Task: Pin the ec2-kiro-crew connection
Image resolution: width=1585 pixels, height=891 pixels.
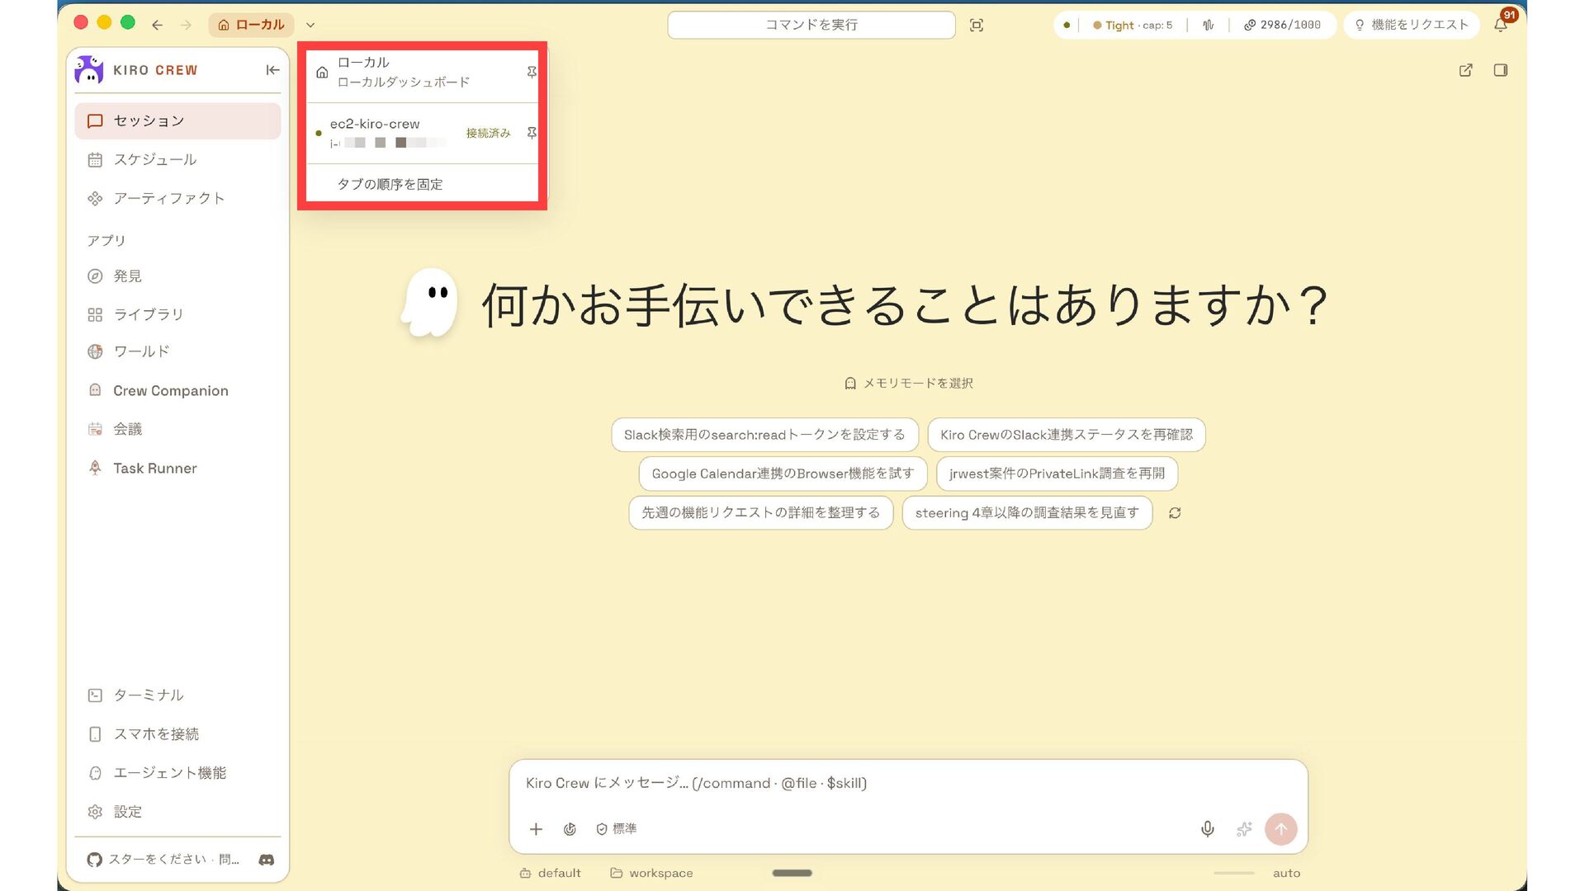Action: click(x=532, y=133)
